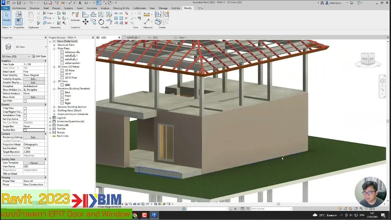Open the Revit R taskbar app
This screenshot has width=391, height=220.
coord(154,215)
